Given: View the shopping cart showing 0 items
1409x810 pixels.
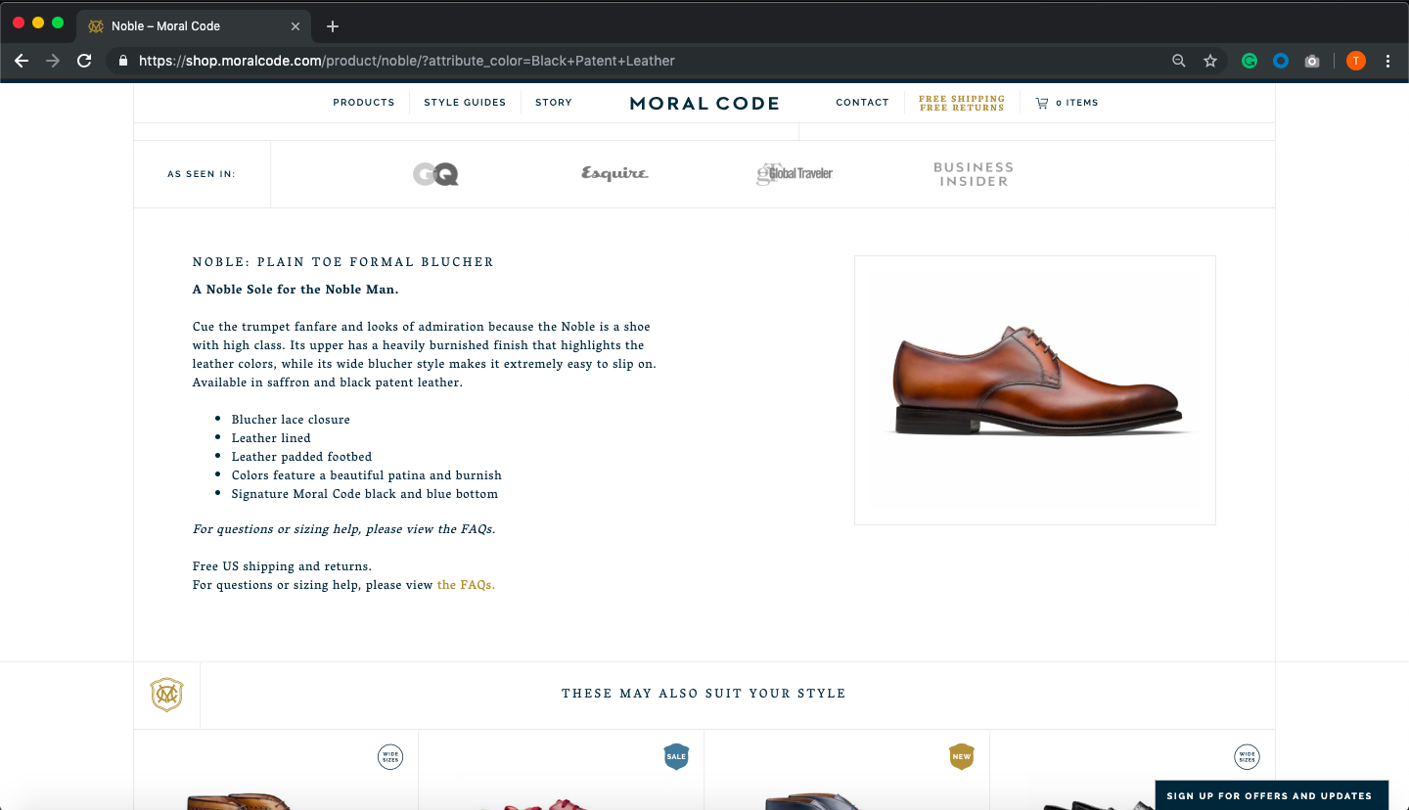Looking at the screenshot, I should point(1067,102).
